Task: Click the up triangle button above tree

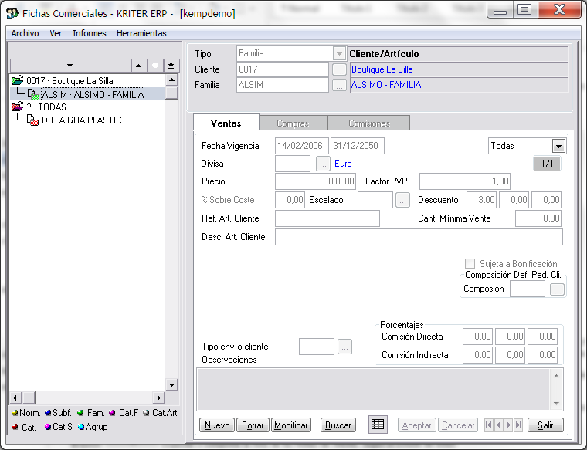Action: 137,66
